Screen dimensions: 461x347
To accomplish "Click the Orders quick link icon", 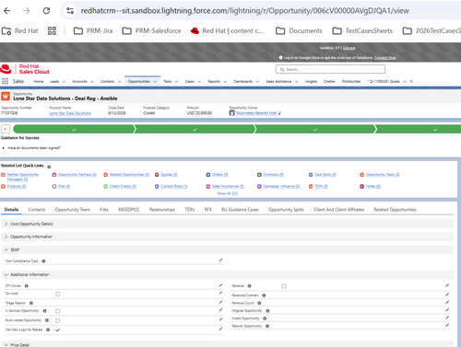I will (x=208, y=175).
